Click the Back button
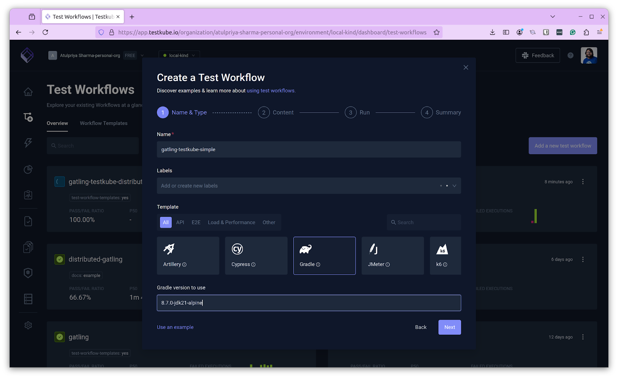The width and height of the screenshot is (618, 378). click(421, 327)
